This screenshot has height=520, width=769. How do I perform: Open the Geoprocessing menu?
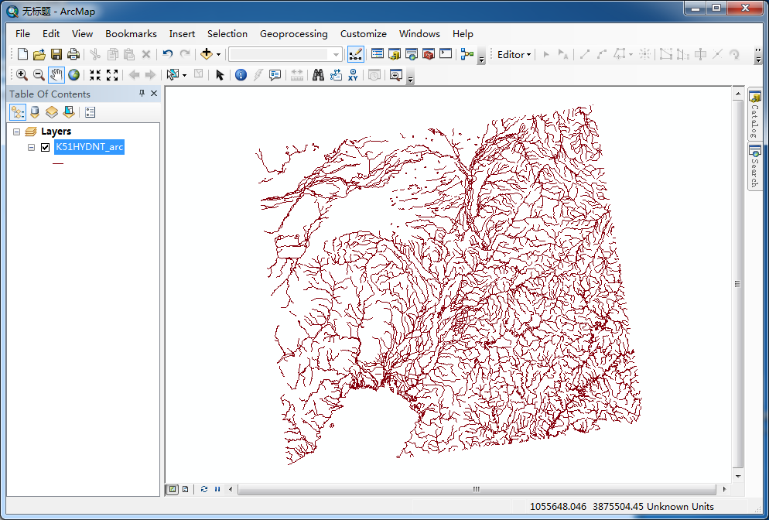293,34
